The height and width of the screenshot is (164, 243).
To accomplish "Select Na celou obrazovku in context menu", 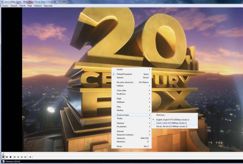I will 125,82.
